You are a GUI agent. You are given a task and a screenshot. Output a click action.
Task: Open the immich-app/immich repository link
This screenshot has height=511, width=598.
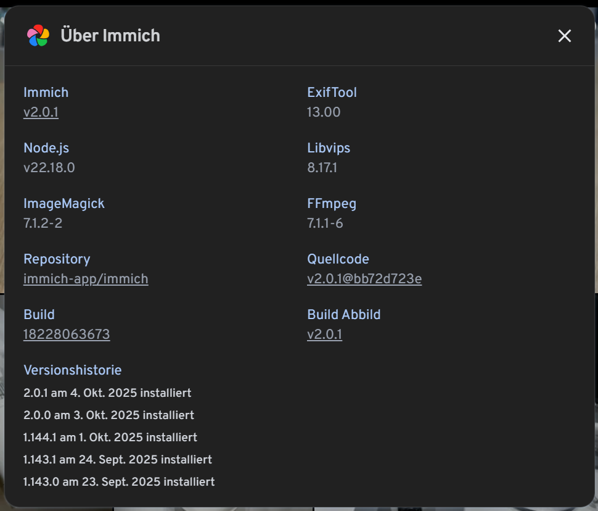(86, 279)
